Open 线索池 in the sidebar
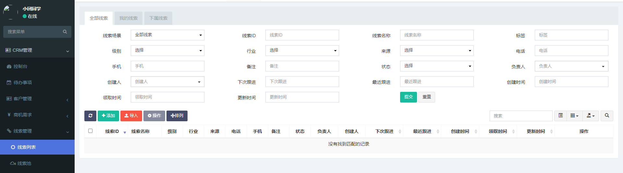623x173 pixels. click(x=37, y=163)
